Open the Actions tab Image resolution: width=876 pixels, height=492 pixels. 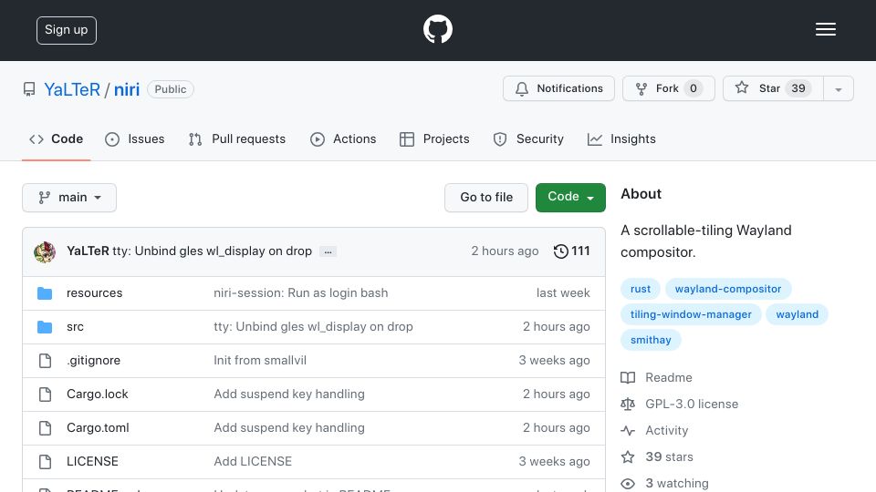[343, 138]
